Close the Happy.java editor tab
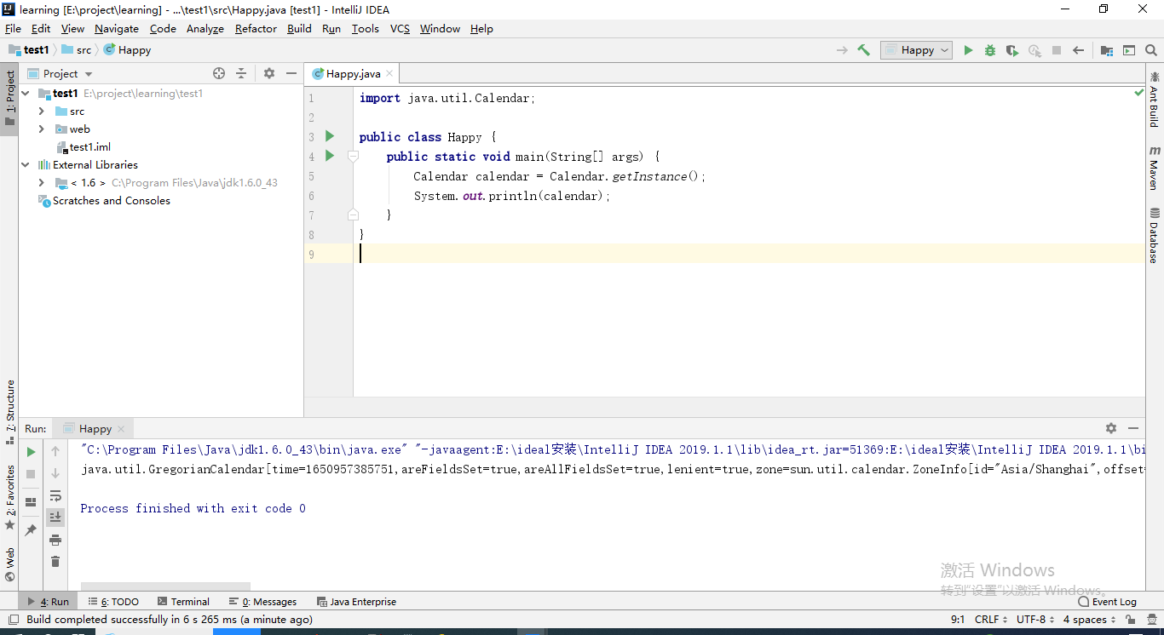Viewport: 1164px width, 635px height. pyautogui.click(x=389, y=74)
